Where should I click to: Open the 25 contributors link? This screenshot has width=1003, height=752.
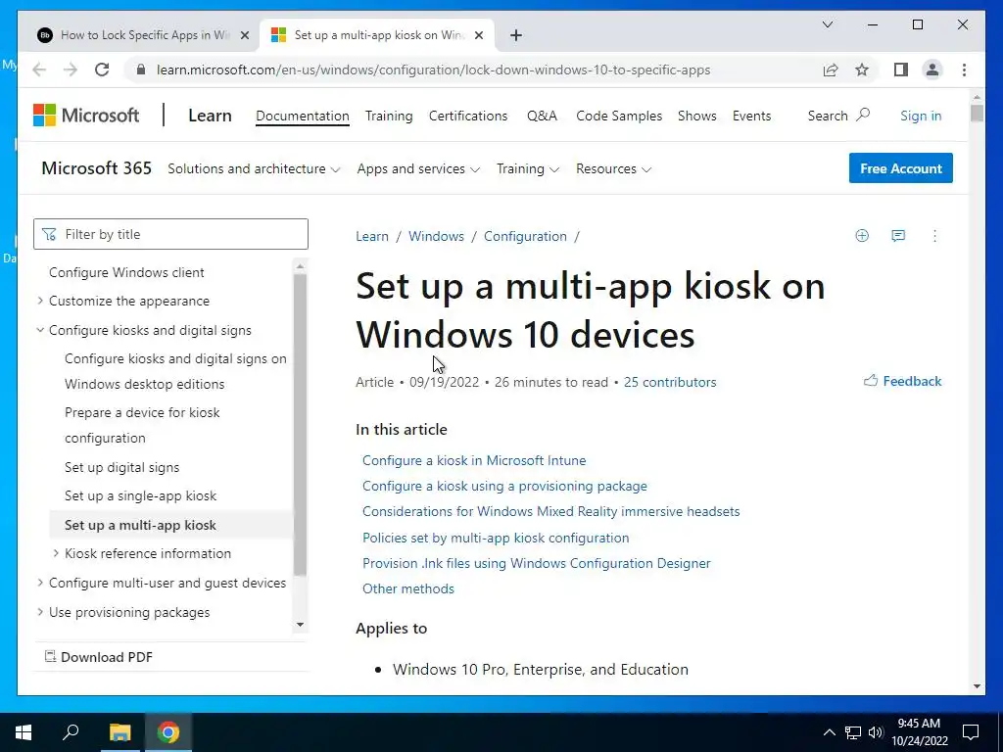(670, 382)
